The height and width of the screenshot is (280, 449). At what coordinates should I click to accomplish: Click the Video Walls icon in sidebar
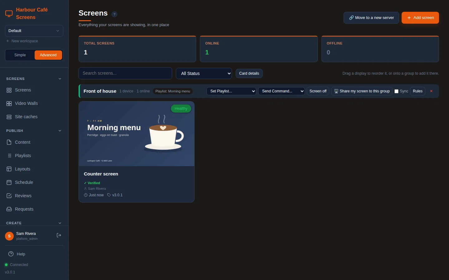coord(9,104)
